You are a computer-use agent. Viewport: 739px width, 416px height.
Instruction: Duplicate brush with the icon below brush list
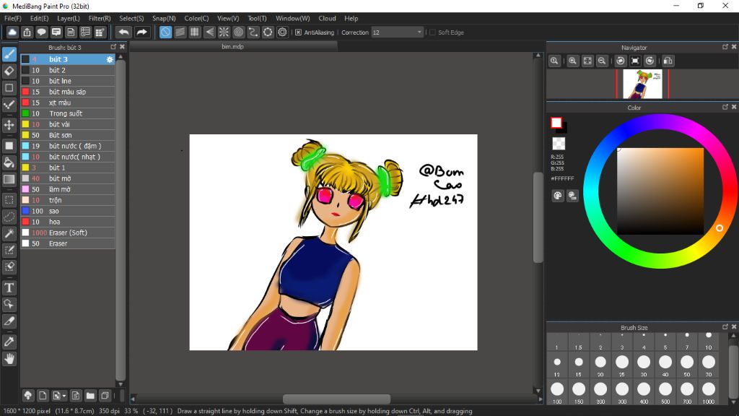coord(105,395)
